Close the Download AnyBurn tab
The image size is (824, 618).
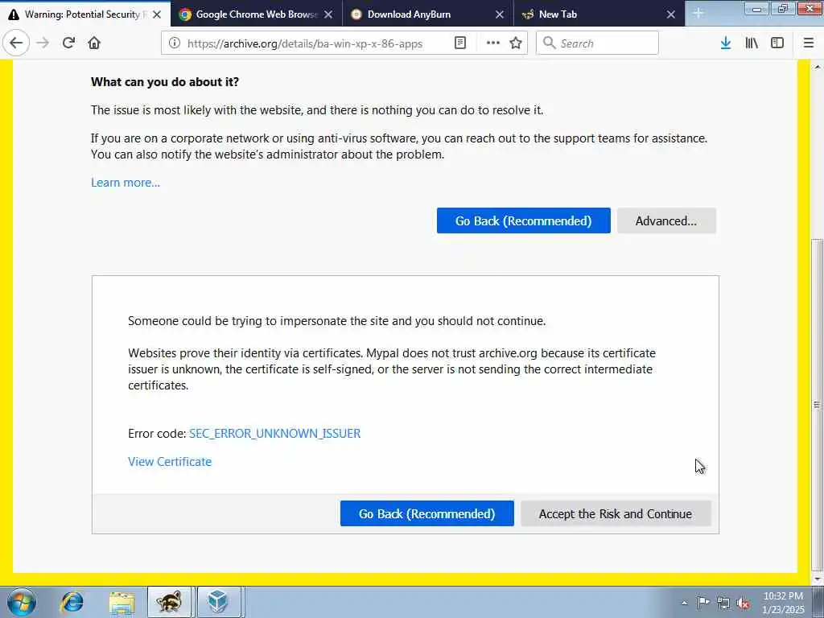tap(500, 14)
